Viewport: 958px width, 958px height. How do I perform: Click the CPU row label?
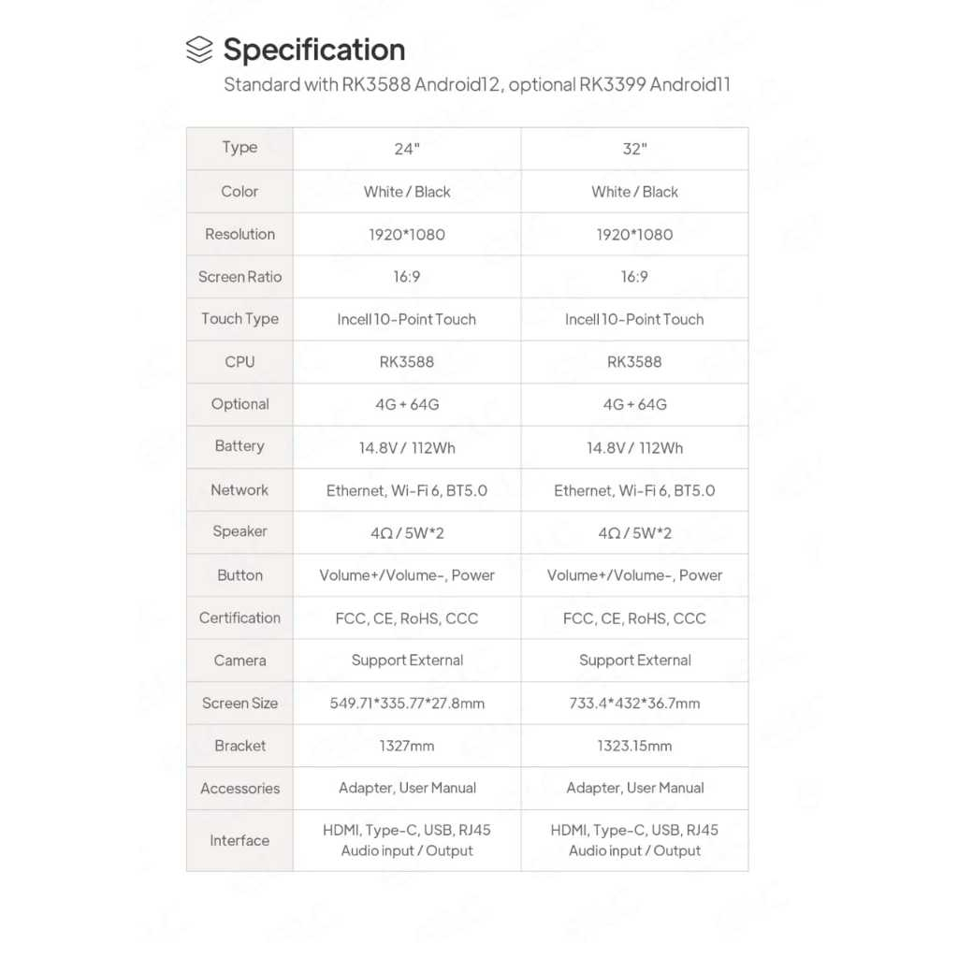(239, 361)
